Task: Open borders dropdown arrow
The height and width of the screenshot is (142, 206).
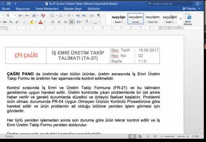Action: 99,22
